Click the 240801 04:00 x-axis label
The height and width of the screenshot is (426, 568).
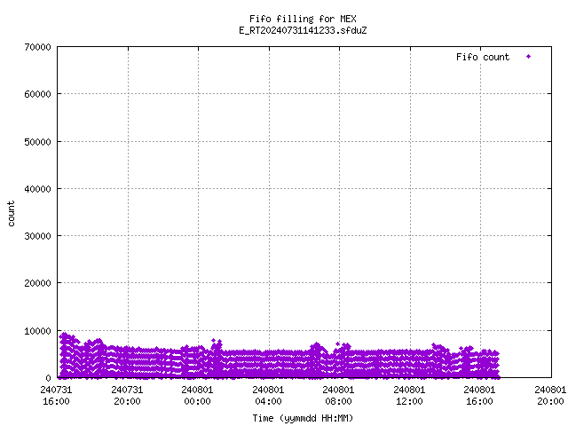coord(268,396)
